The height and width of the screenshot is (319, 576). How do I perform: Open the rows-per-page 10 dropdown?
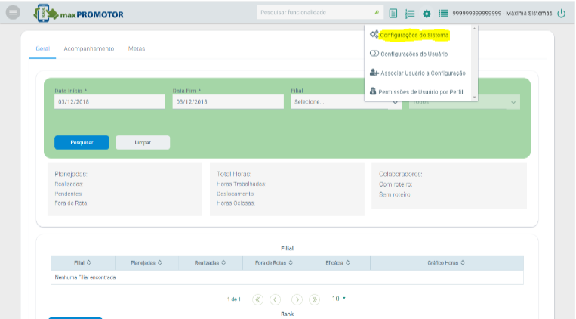tap(339, 299)
